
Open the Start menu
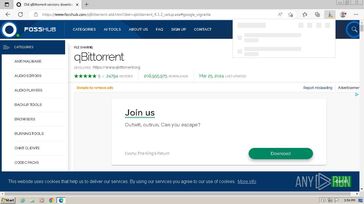click(8, 200)
